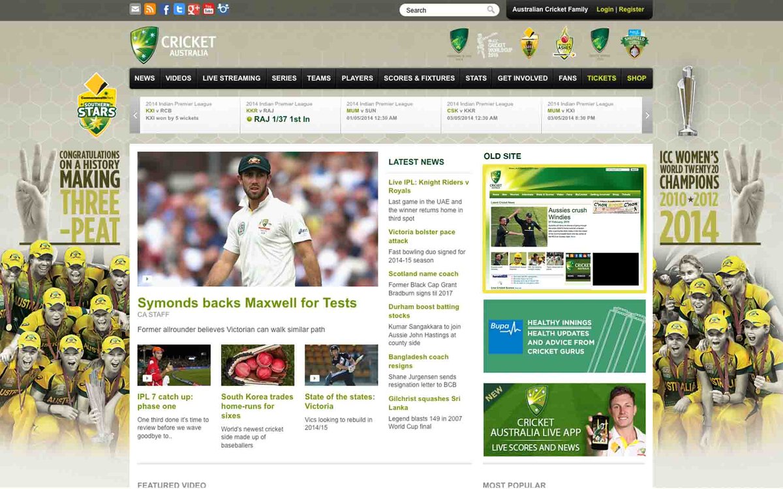This screenshot has width=783, height=489.
Task: Open 'State of the states: Victoria'
Action: (x=340, y=402)
